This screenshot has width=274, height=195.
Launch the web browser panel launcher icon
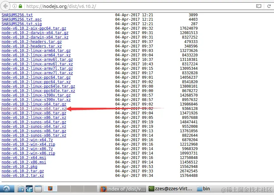pos(29,189)
